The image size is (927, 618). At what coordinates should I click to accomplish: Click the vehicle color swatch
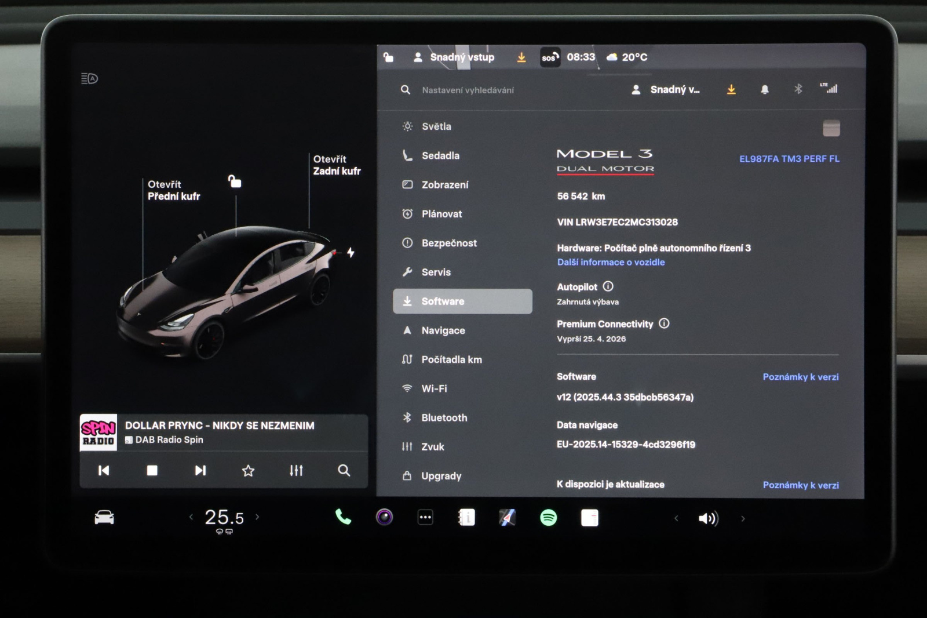coord(831,128)
